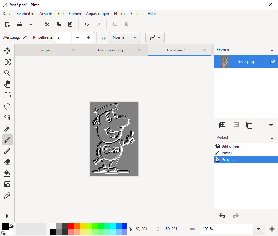Close the foss_gross.png tab
Image resolution: width=278 pixels, height=236 pixels.
click(x=139, y=50)
